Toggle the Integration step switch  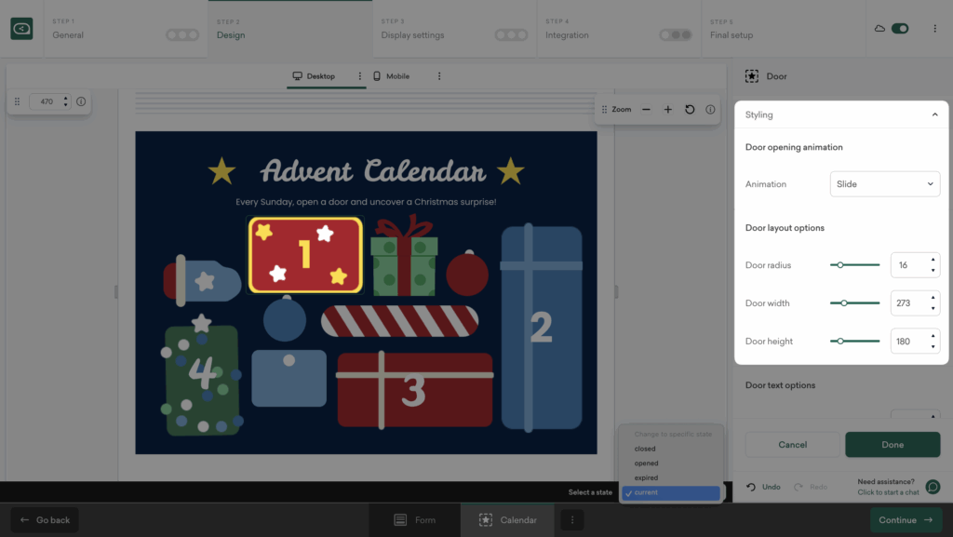click(x=675, y=35)
